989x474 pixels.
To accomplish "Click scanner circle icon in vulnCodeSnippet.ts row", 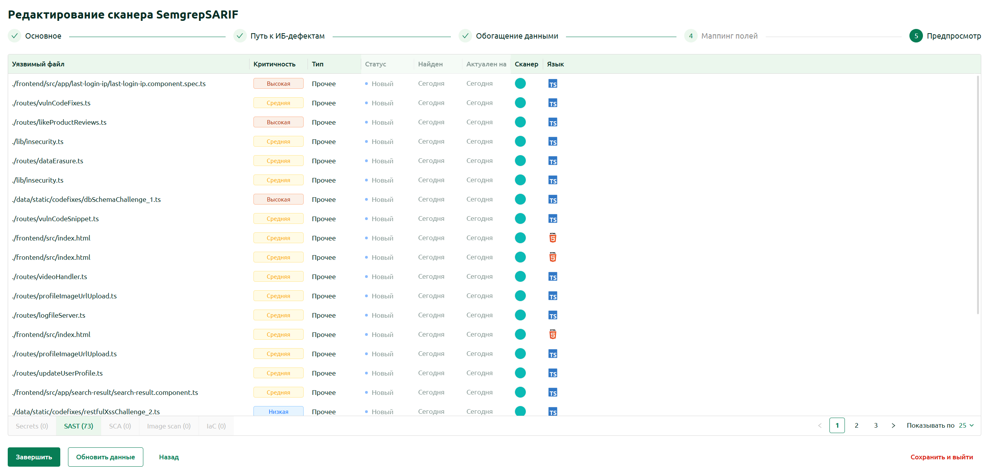I will click(x=520, y=218).
